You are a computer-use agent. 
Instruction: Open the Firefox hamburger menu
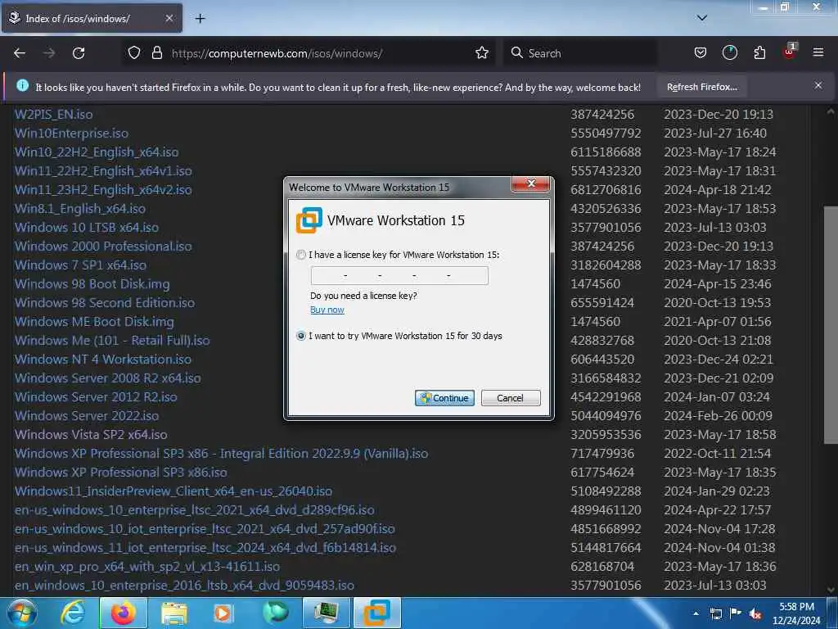click(818, 52)
